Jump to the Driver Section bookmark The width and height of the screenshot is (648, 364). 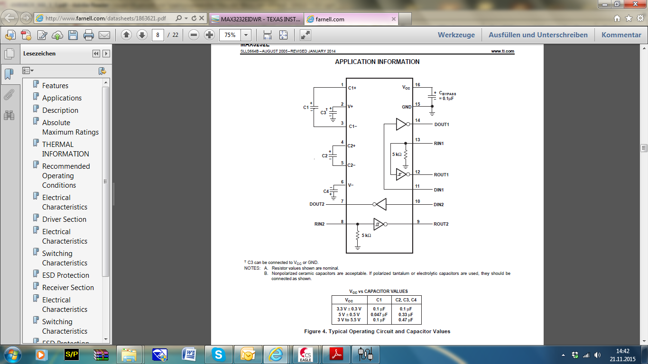click(x=64, y=219)
